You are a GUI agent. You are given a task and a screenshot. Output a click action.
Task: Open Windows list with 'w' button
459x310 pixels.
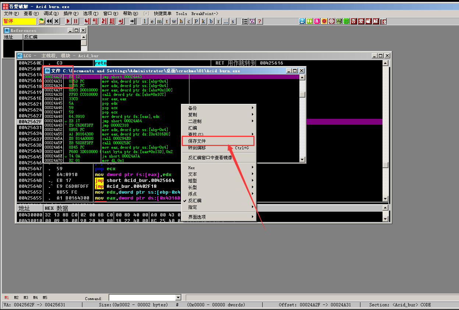174,21
